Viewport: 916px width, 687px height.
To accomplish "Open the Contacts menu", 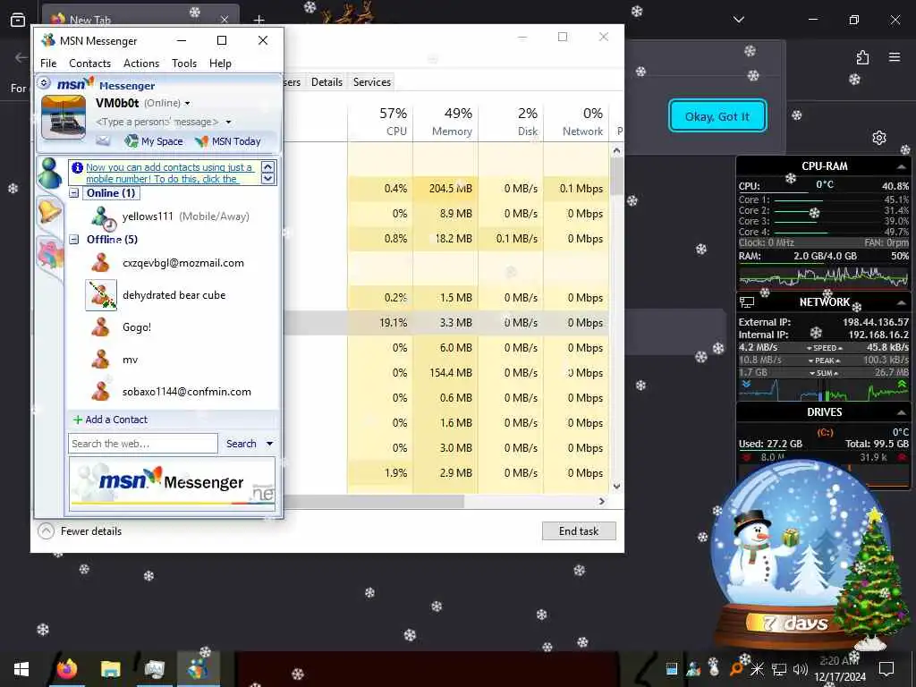I will click(x=90, y=64).
